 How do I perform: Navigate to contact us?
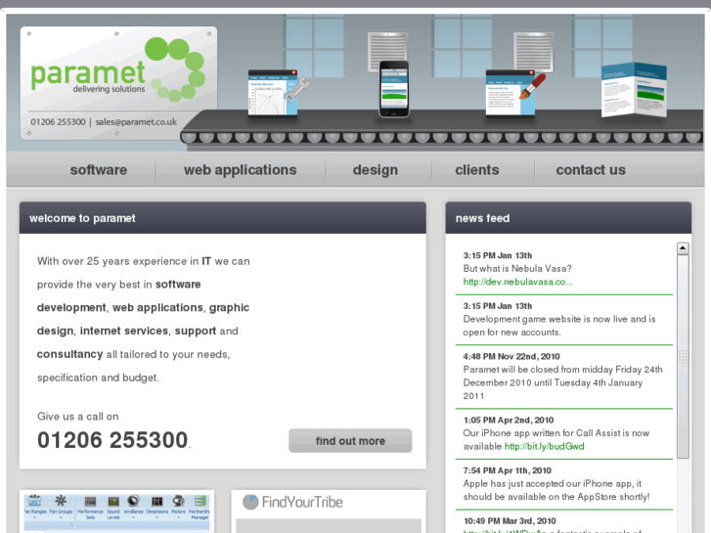(x=591, y=170)
